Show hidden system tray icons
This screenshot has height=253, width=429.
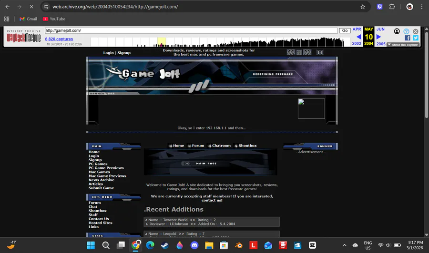345,245
